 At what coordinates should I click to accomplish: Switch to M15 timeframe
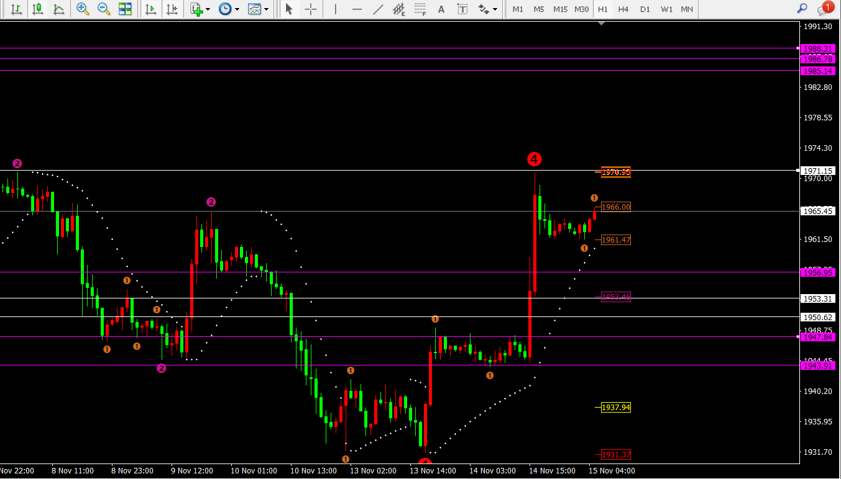[x=560, y=9]
